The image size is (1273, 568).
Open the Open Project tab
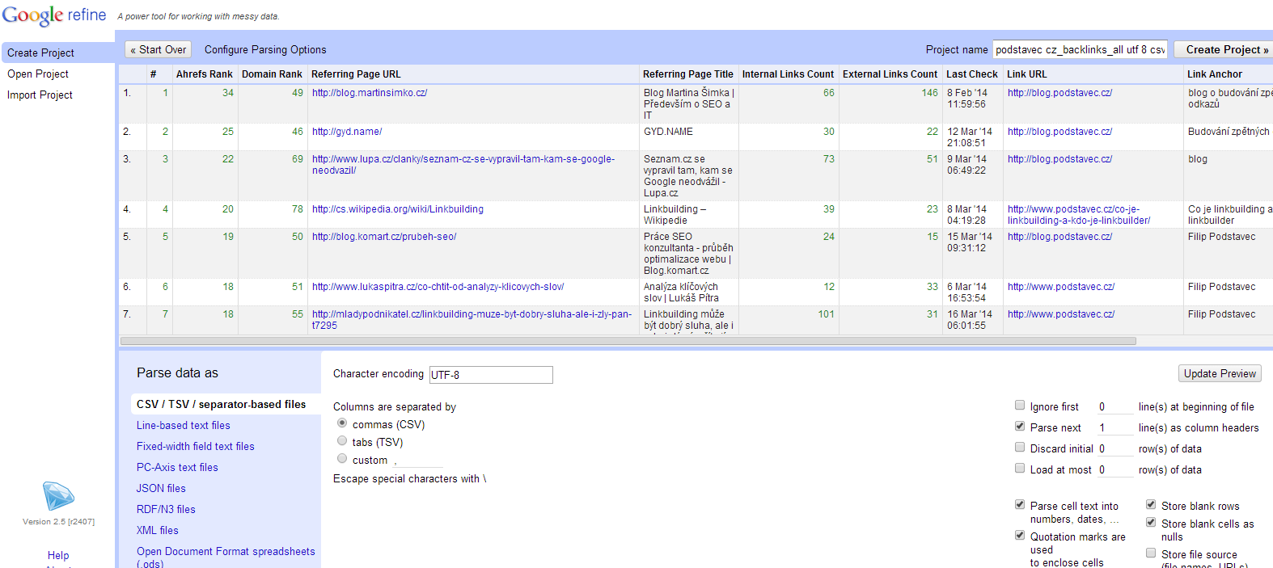click(38, 74)
